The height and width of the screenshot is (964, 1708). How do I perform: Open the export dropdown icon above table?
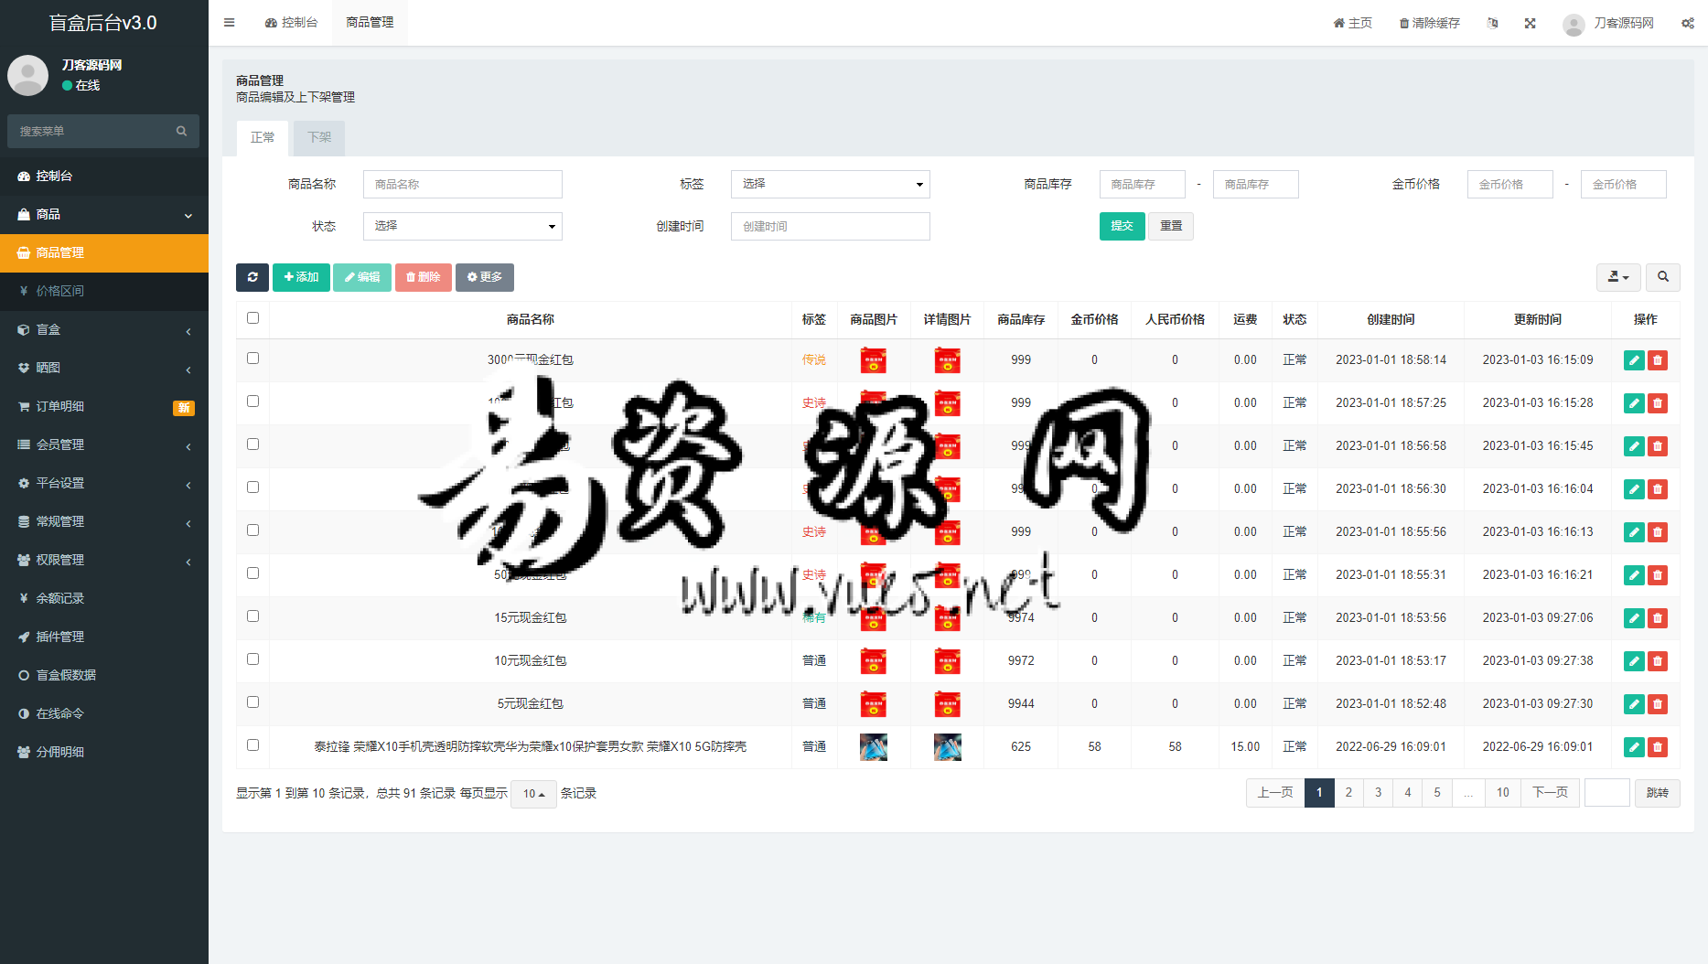coord(1617,277)
